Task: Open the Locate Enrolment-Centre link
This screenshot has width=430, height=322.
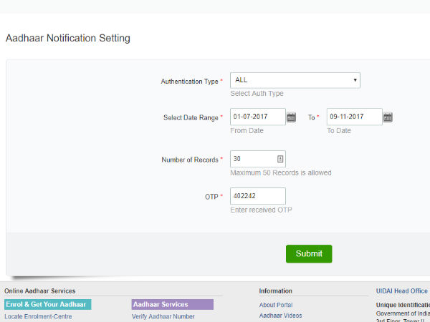Action: (38, 316)
